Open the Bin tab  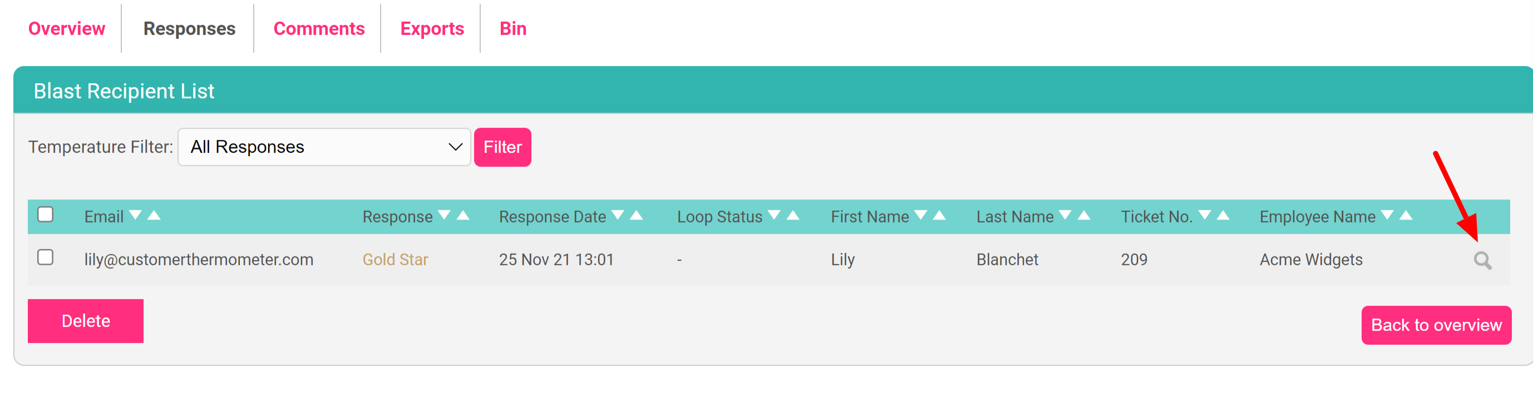(513, 28)
